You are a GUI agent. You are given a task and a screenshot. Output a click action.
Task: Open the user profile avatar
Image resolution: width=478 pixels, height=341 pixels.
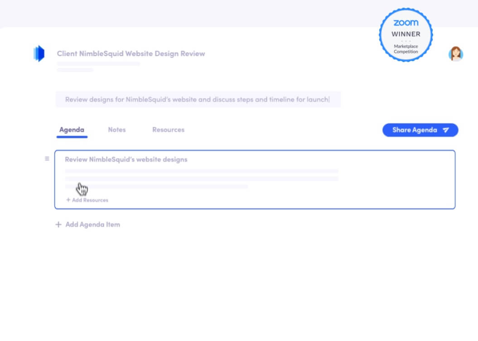point(455,54)
